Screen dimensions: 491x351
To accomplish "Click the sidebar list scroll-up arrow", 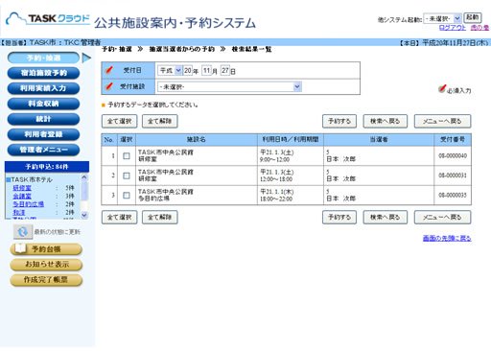I will click(x=84, y=176).
